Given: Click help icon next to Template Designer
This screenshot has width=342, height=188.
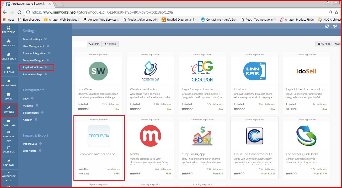Looking at the screenshot, I should click(x=48, y=60).
